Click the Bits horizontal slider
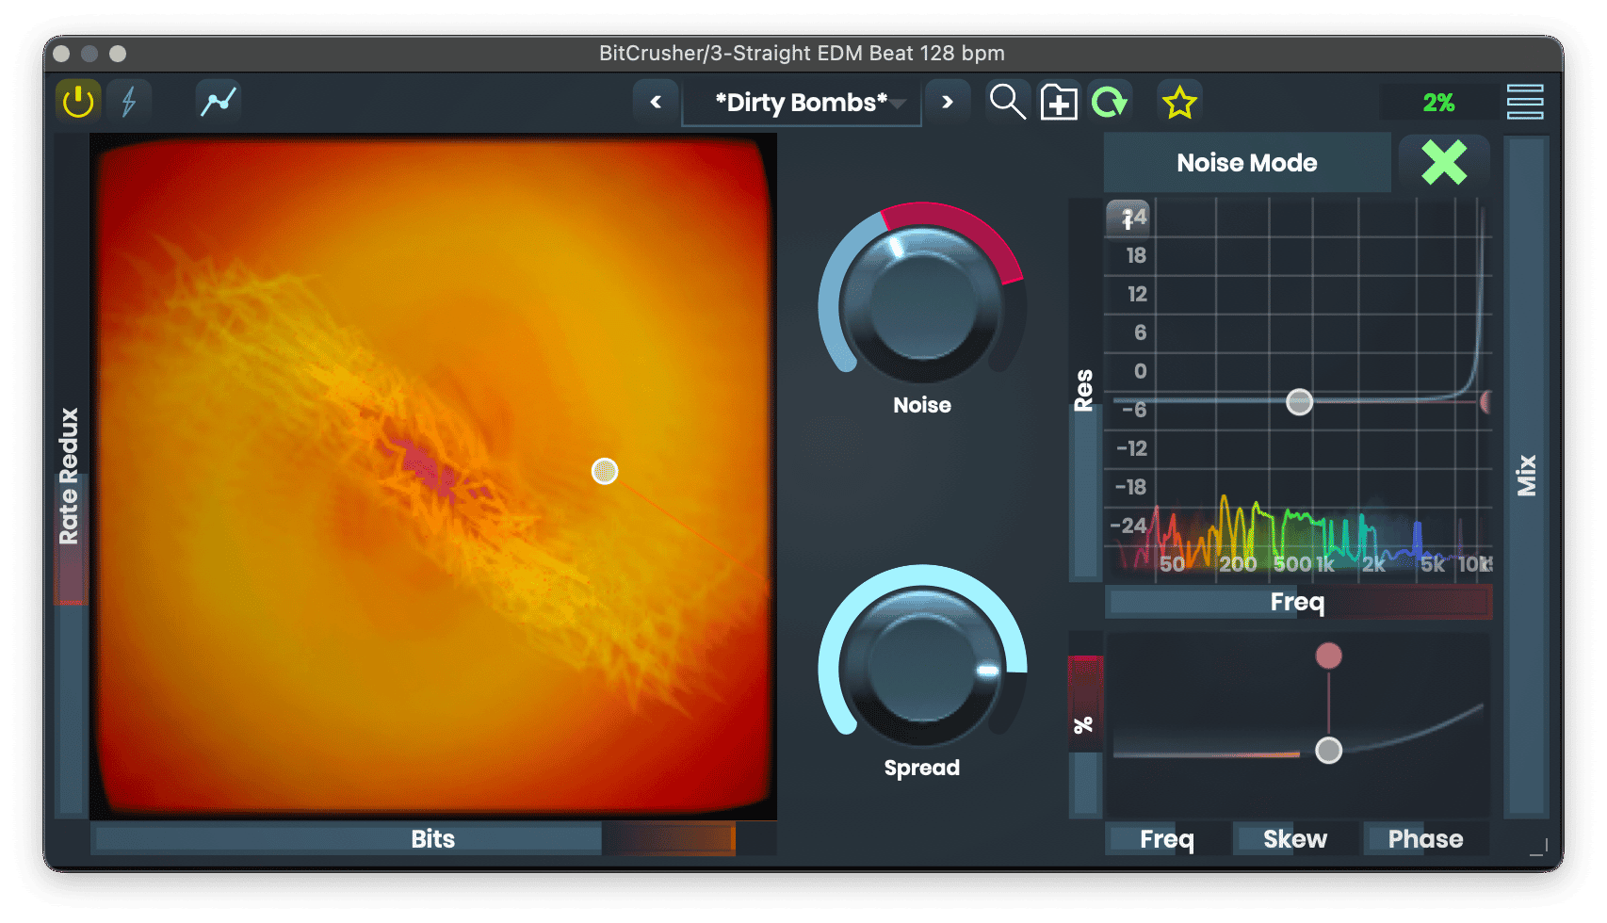This screenshot has width=1607, height=923. point(433,839)
